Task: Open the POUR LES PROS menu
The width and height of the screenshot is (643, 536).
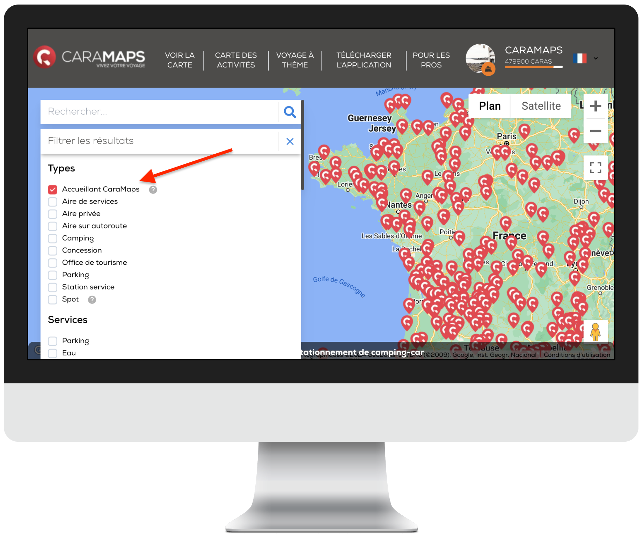Action: click(x=431, y=60)
